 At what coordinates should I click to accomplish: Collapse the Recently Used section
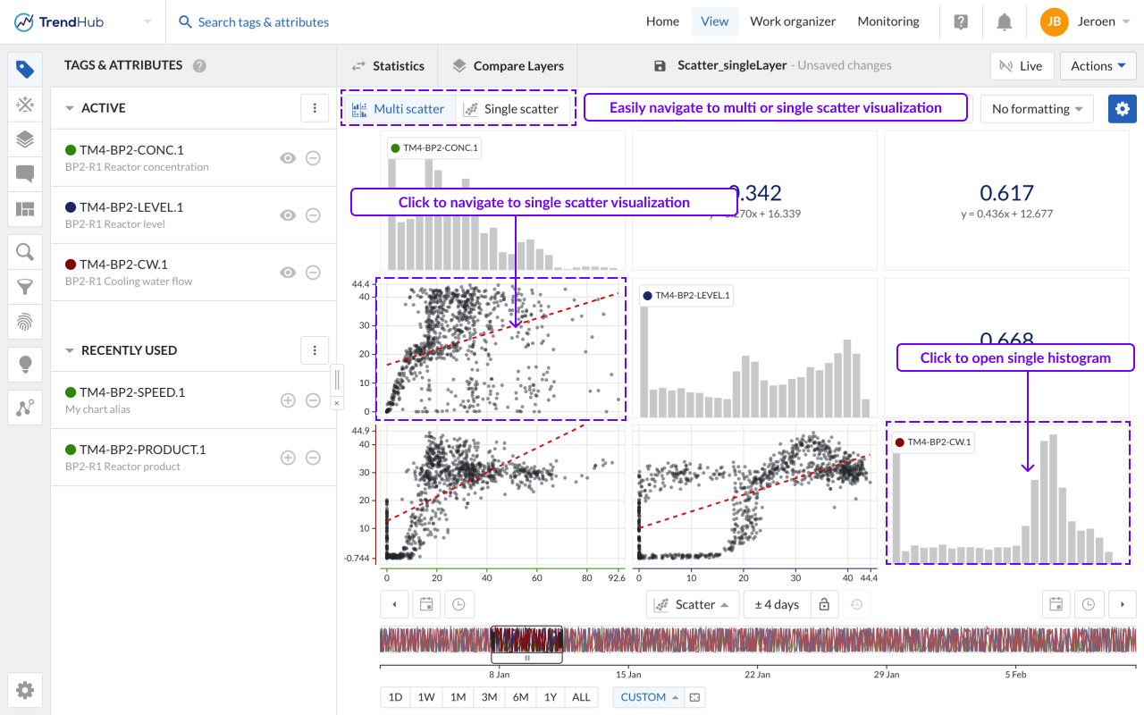(70, 350)
